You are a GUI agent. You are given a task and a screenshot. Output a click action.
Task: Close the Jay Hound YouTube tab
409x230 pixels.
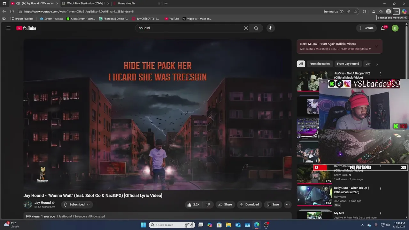[57, 3]
